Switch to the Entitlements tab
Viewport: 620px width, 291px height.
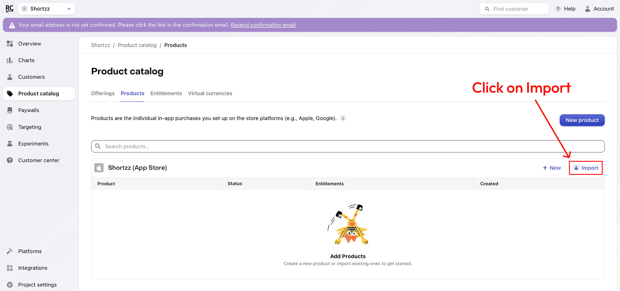pos(166,93)
